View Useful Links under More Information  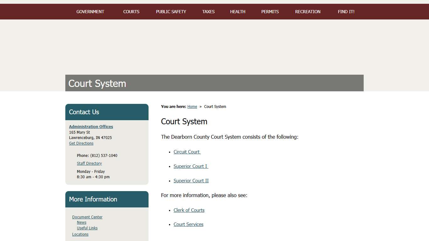point(87,228)
